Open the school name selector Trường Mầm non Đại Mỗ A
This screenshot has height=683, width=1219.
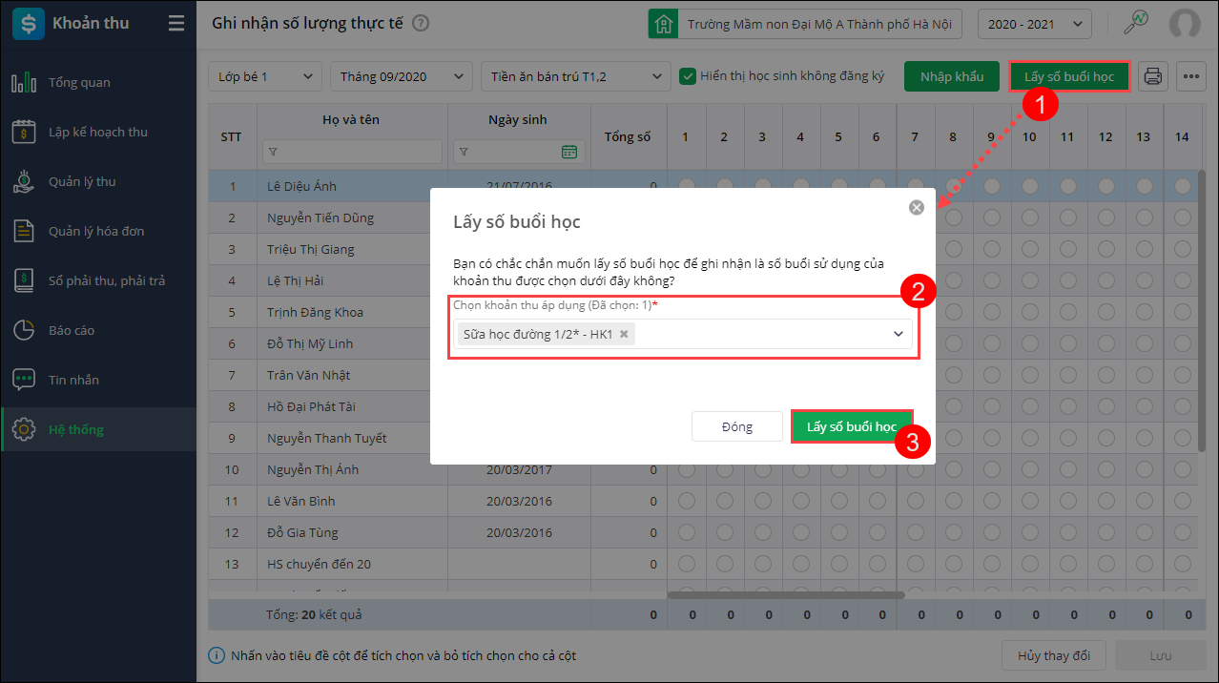click(818, 24)
